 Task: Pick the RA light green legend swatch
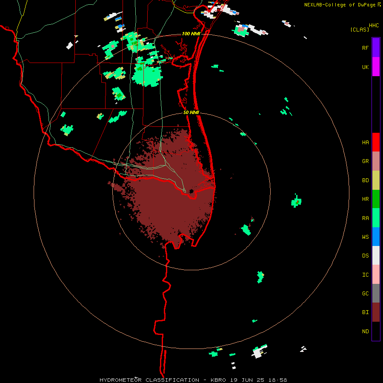point(376,218)
